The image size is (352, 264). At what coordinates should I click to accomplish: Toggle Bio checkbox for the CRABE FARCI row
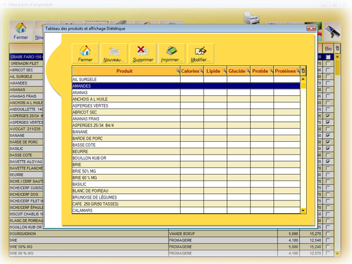[x=328, y=57]
